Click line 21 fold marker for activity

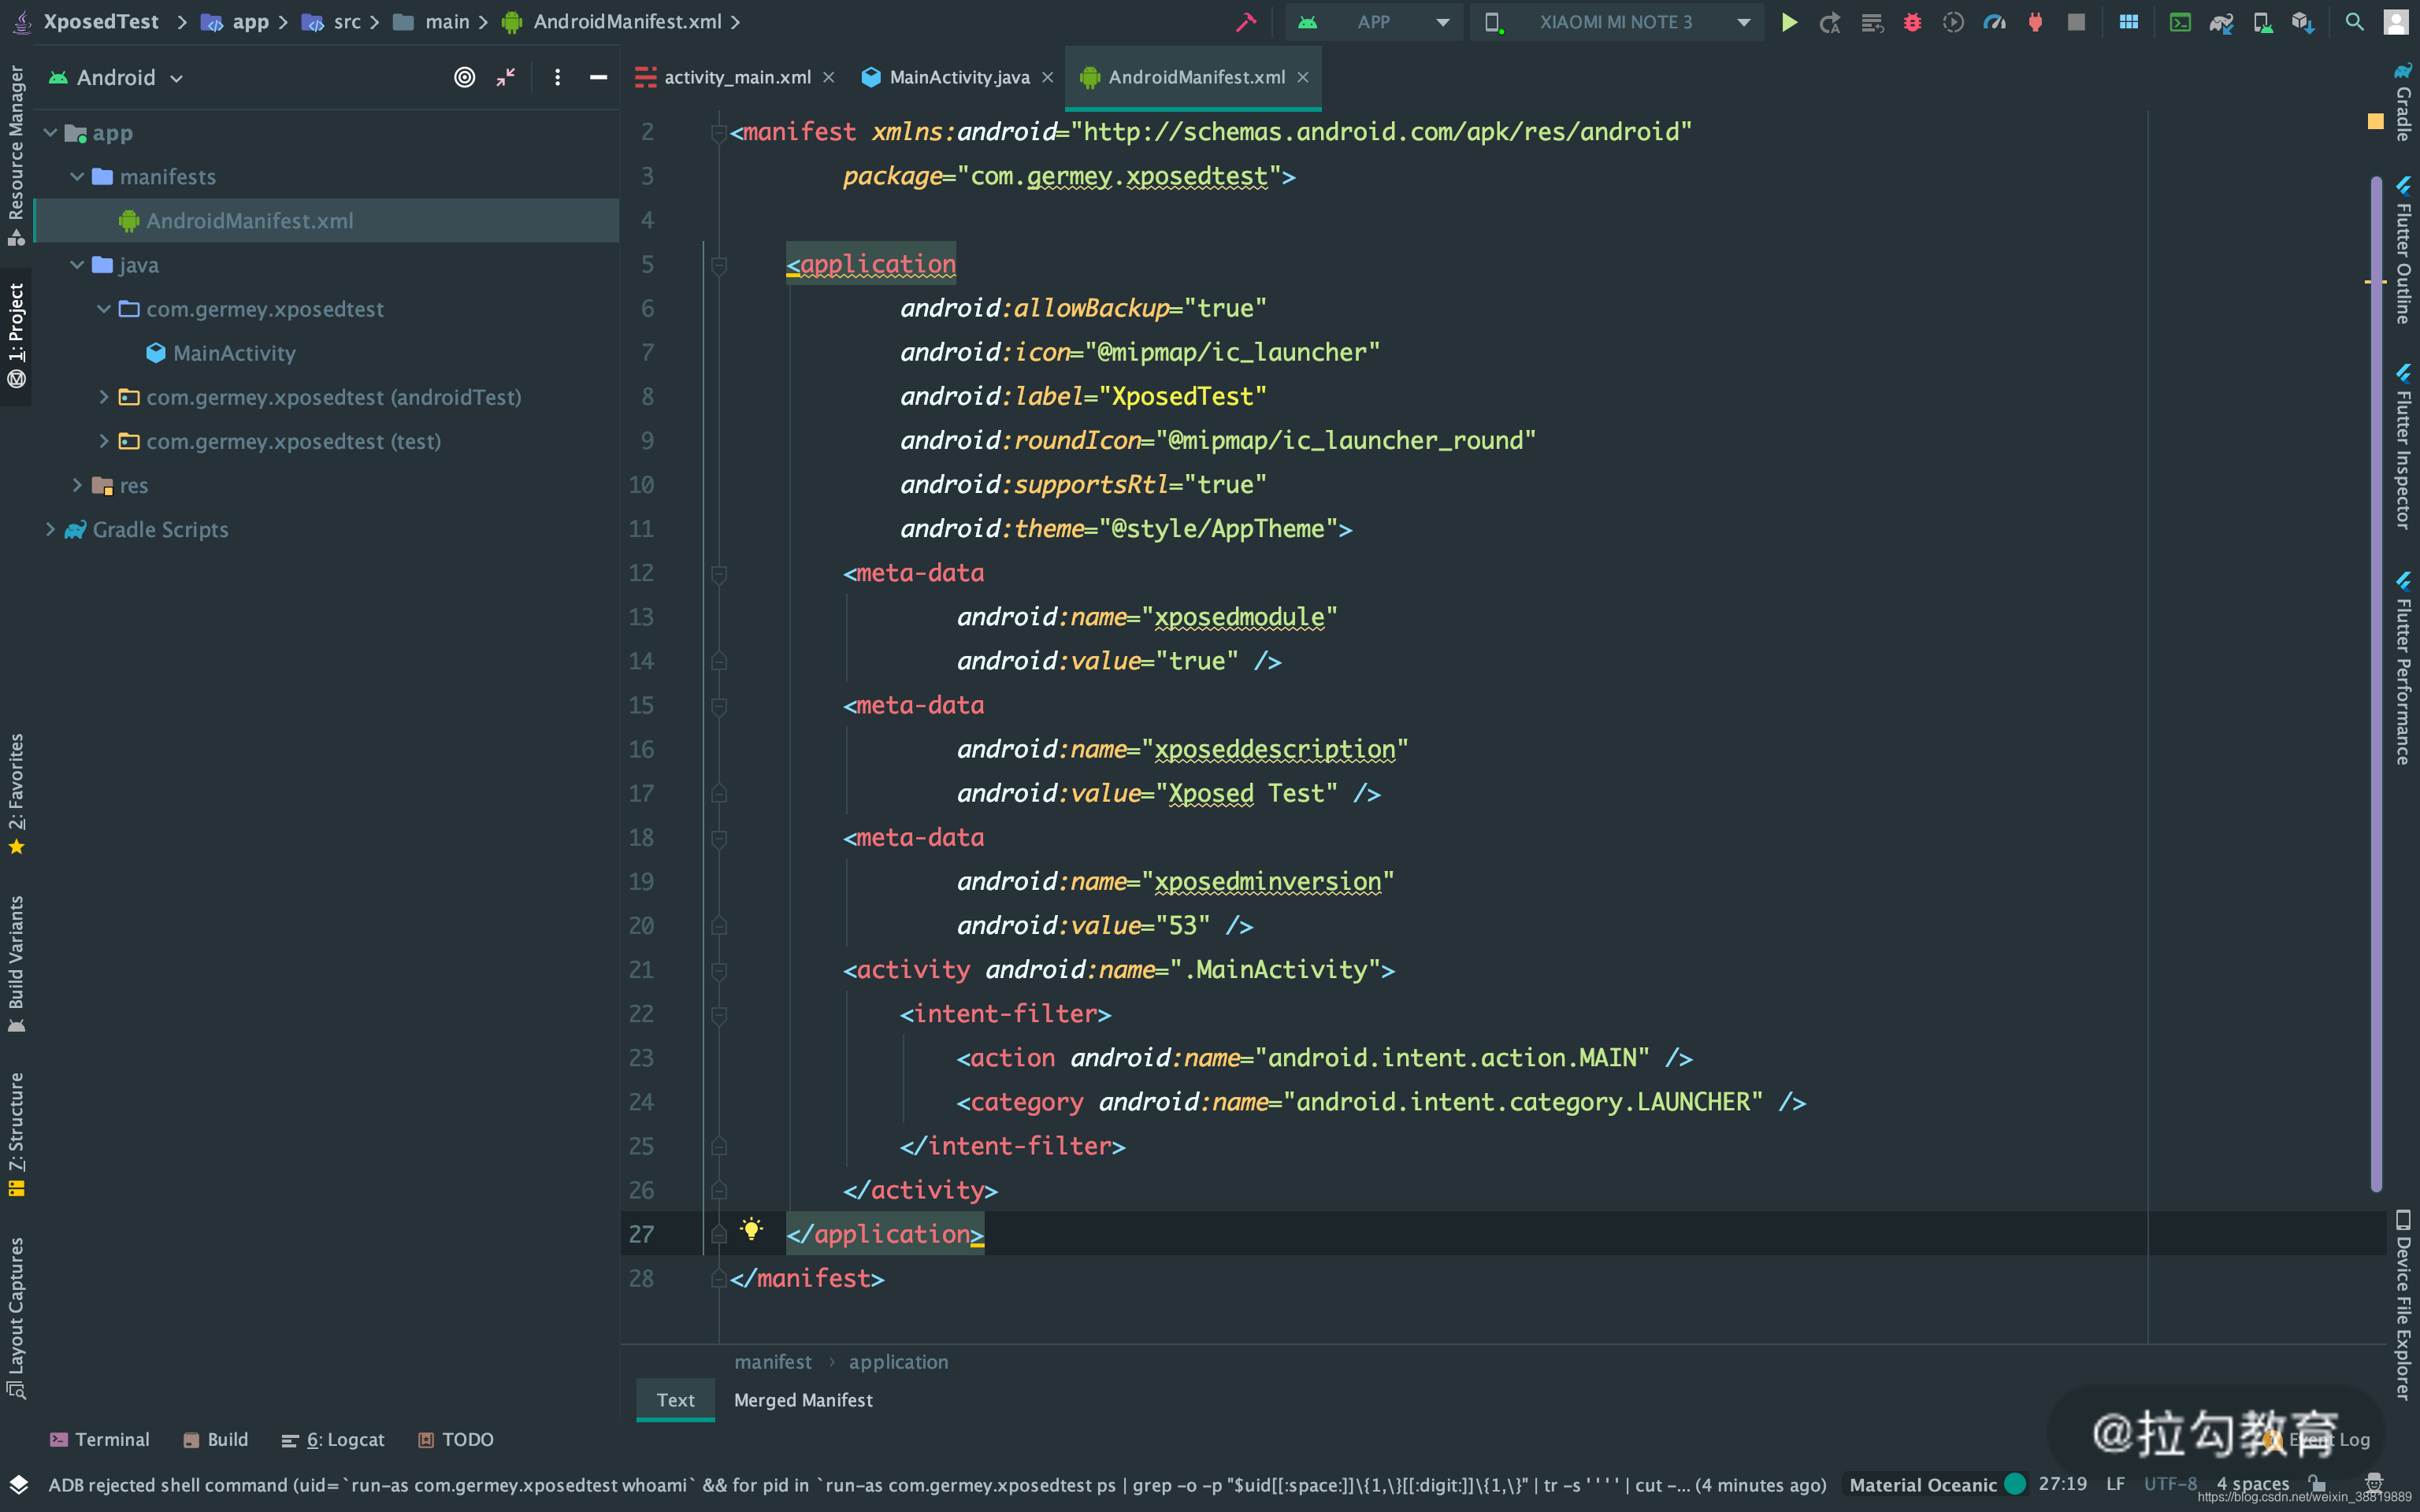[718, 970]
